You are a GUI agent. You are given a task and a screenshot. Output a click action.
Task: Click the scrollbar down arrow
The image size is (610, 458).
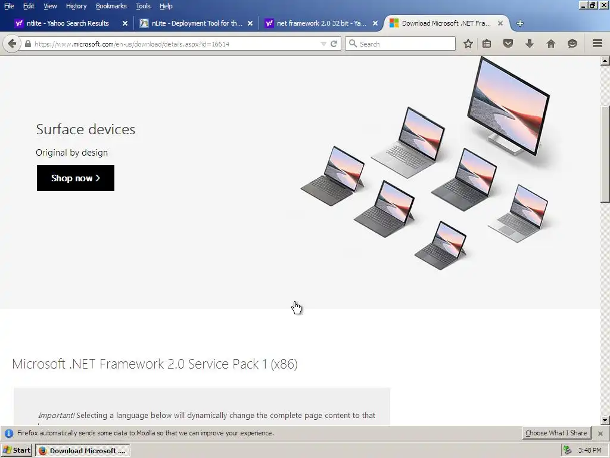[x=605, y=420]
